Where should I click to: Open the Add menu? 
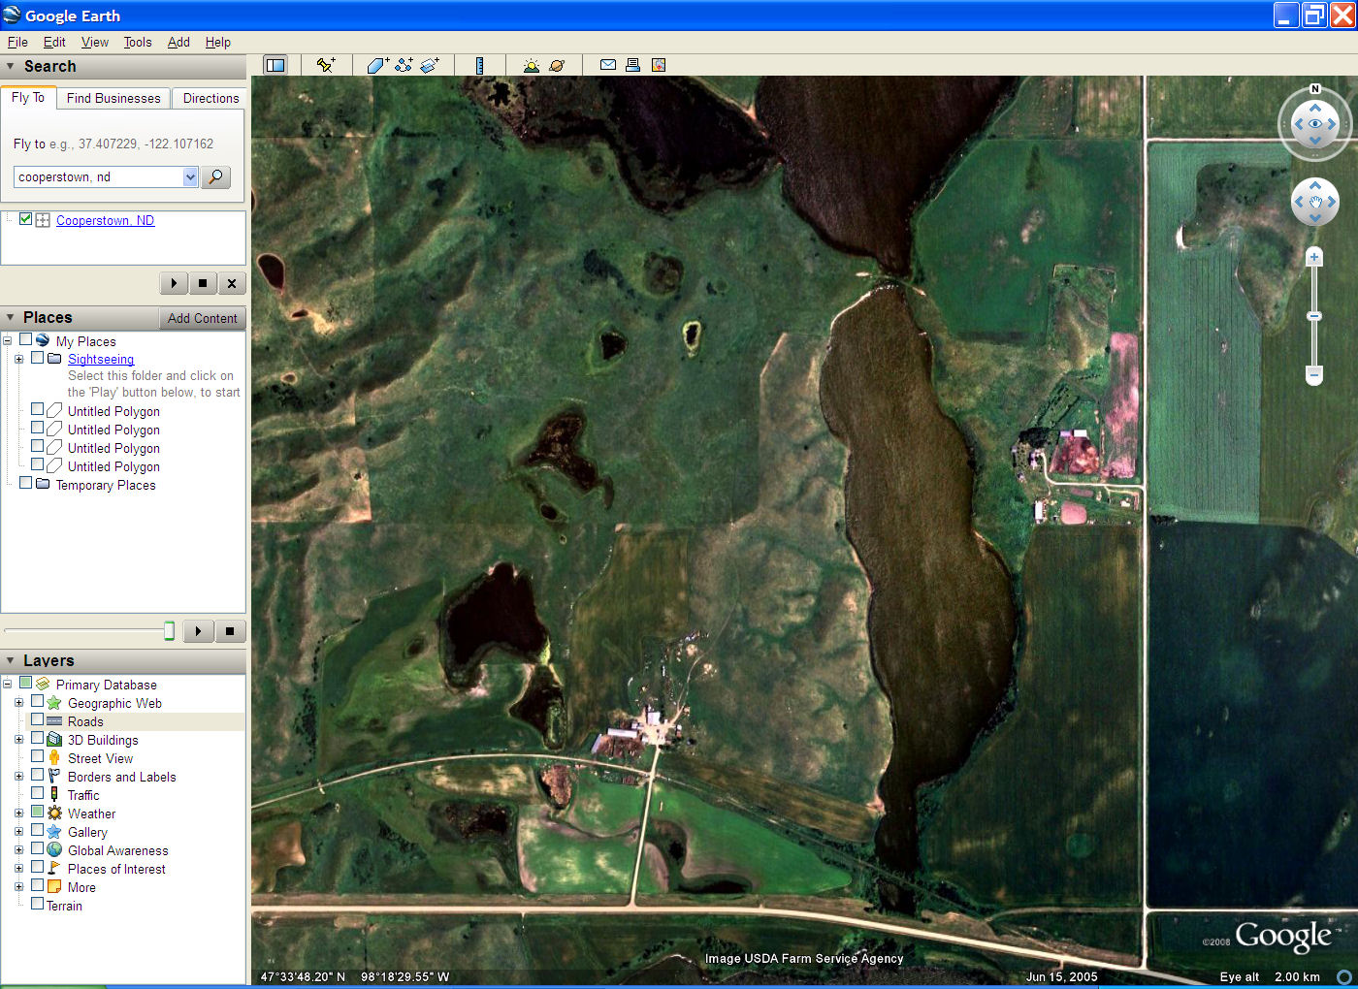178,42
